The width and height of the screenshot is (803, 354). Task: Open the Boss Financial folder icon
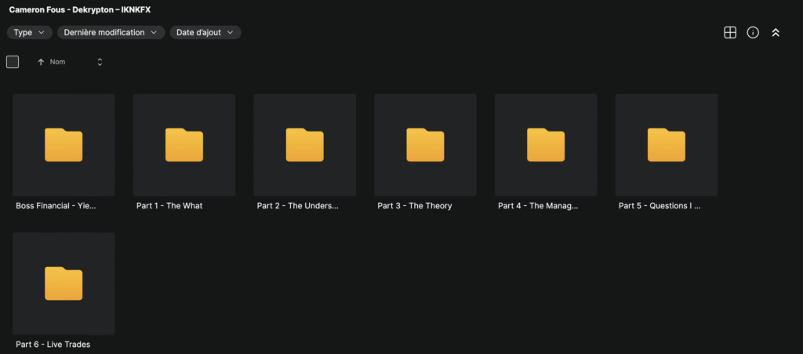click(64, 145)
